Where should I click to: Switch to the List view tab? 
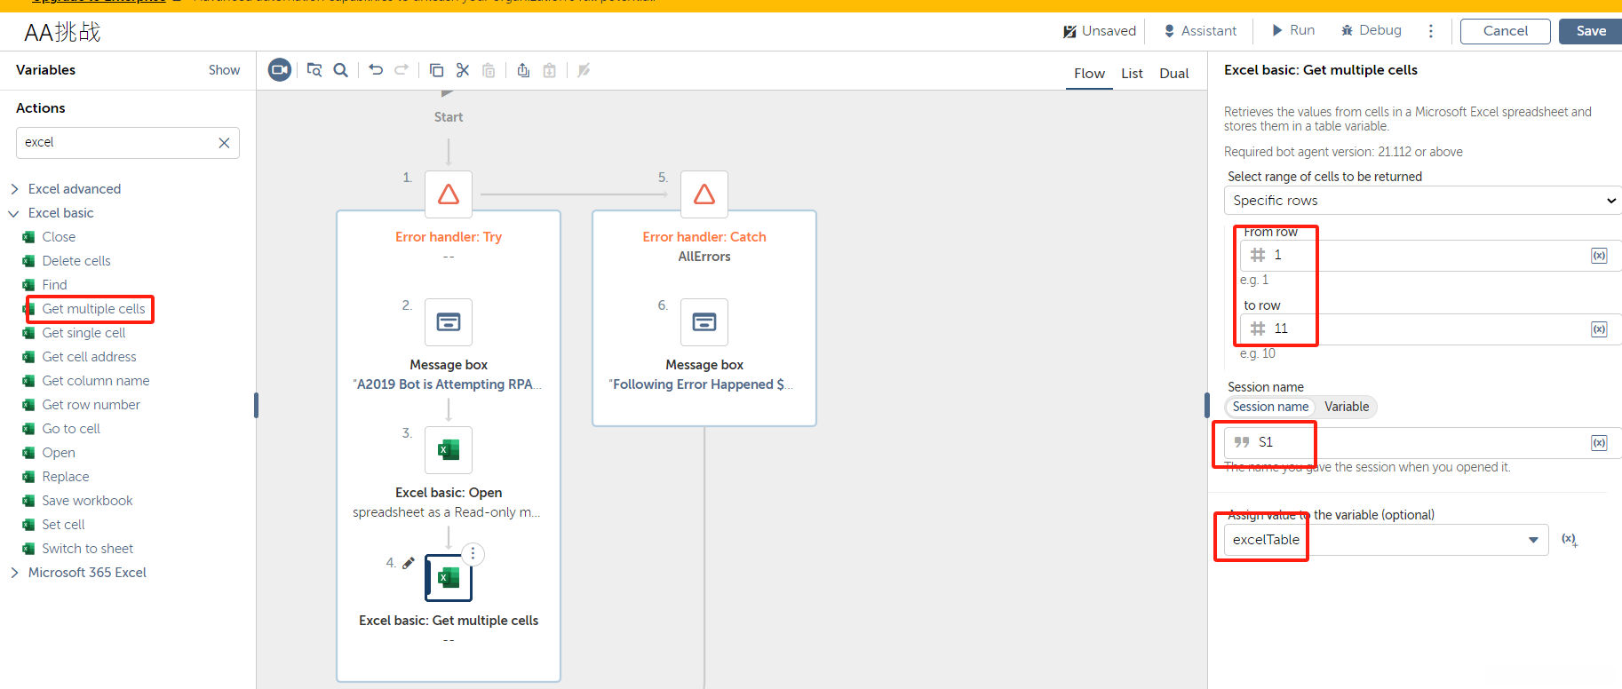1132,74
